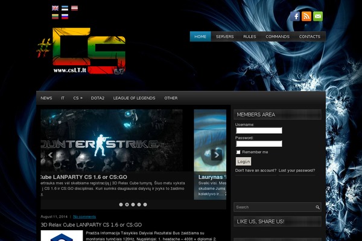Open the "No comments" link
Image resolution: width=362 pixels, height=241 pixels.
pyautogui.click(x=84, y=216)
